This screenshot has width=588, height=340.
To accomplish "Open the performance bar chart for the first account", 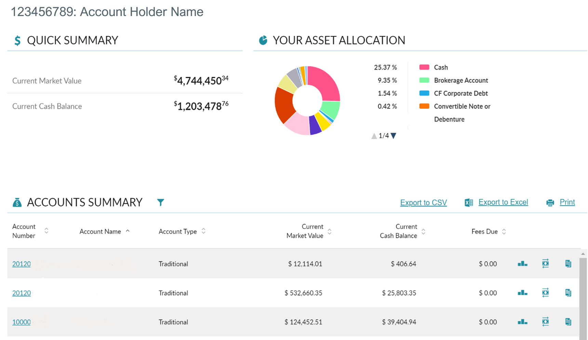I will (522, 264).
